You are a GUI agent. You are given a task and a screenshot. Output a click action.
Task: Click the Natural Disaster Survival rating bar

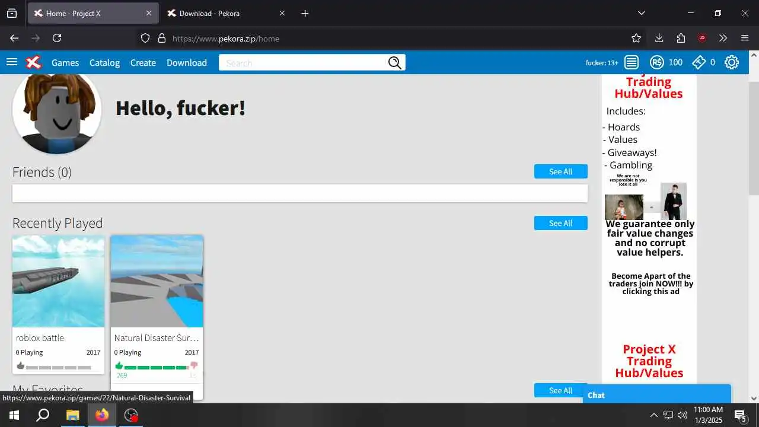(157, 368)
